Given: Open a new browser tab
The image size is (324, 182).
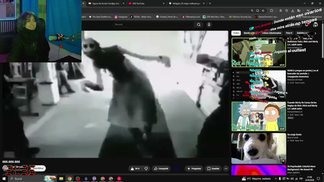Looking at the screenshot, I should (x=210, y=4).
